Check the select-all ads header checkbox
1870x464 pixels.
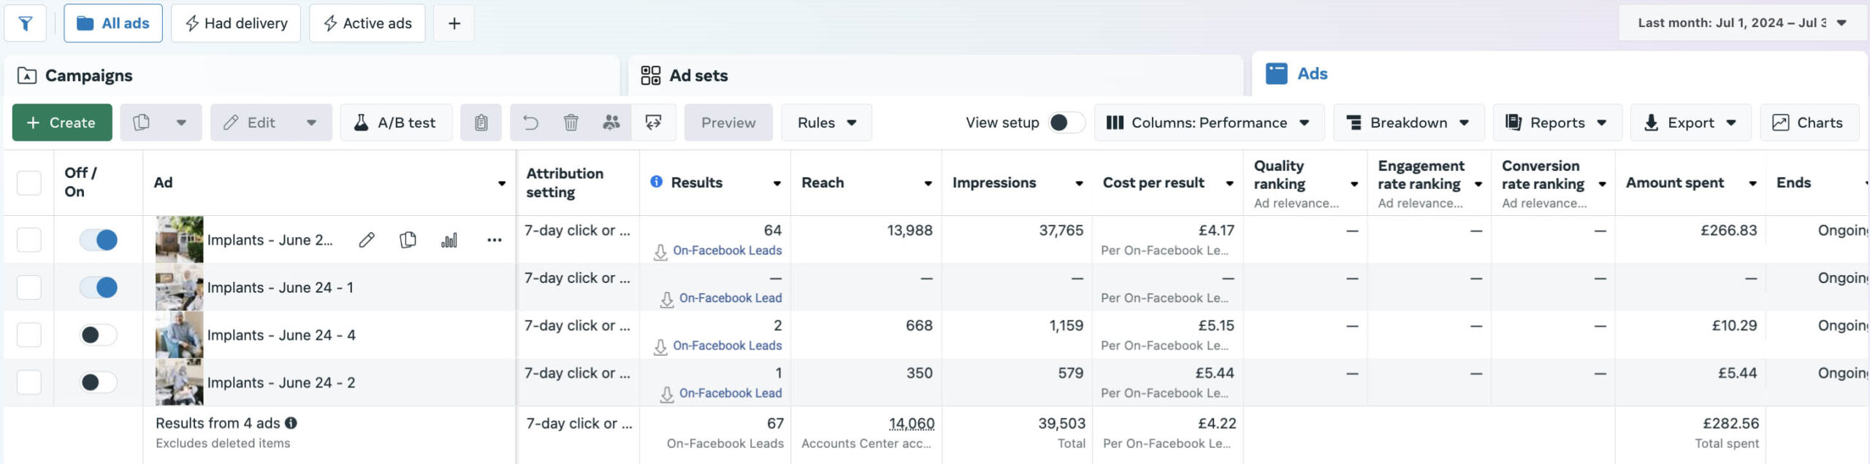coord(29,182)
